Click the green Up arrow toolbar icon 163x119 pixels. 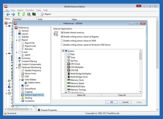tap(18, 14)
